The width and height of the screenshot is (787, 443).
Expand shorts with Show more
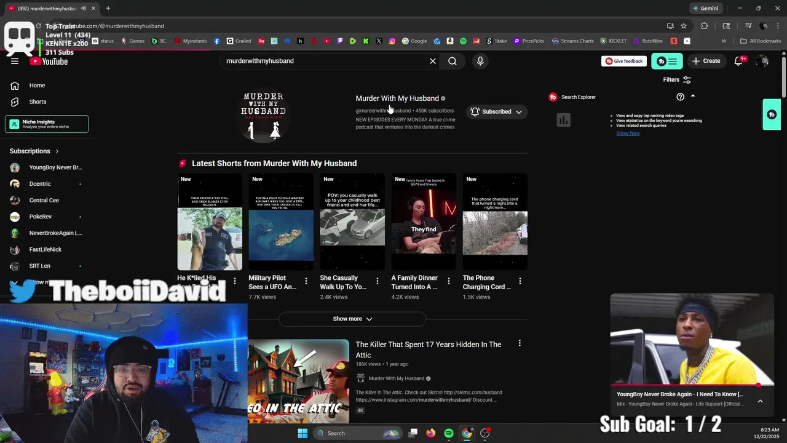tap(352, 319)
